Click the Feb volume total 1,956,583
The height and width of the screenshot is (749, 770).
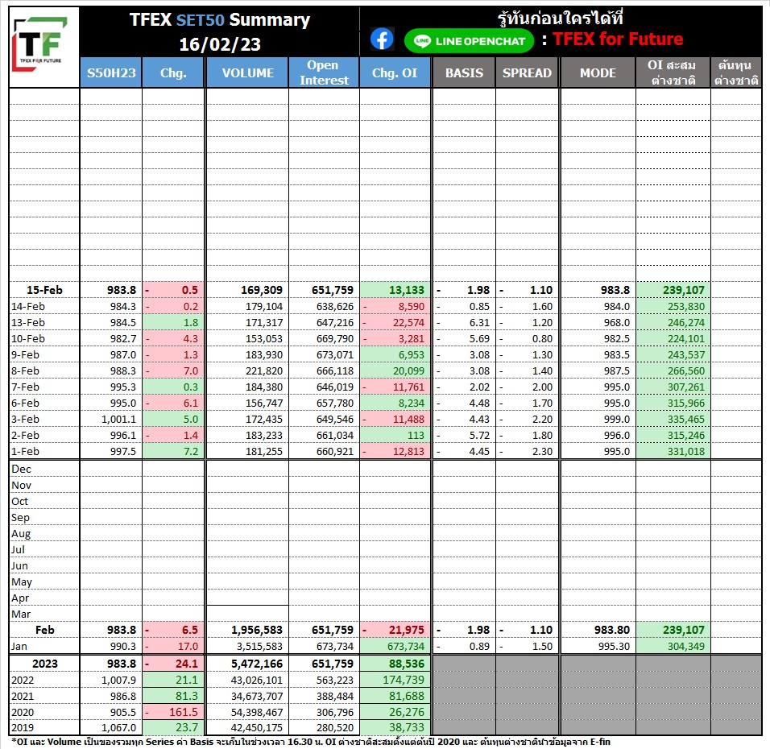tap(257, 630)
